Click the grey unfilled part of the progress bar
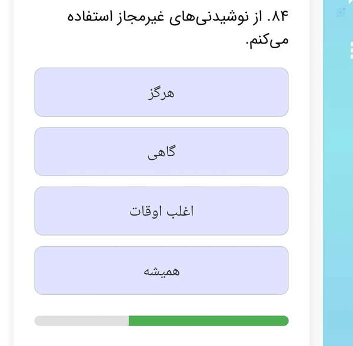This screenshot has width=353, height=346. tap(82, 321)
